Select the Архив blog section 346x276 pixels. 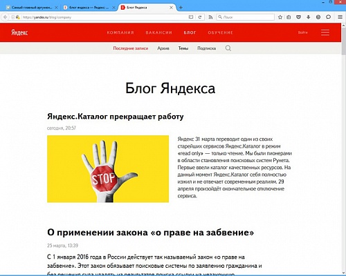(x=163, y=48)
